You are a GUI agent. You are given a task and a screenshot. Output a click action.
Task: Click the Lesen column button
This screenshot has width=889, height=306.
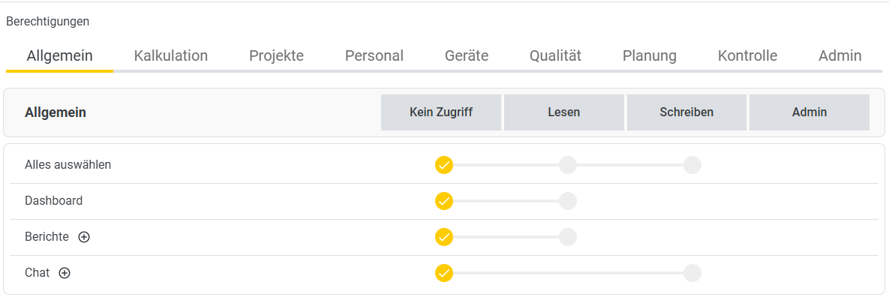tap(564, 112)
